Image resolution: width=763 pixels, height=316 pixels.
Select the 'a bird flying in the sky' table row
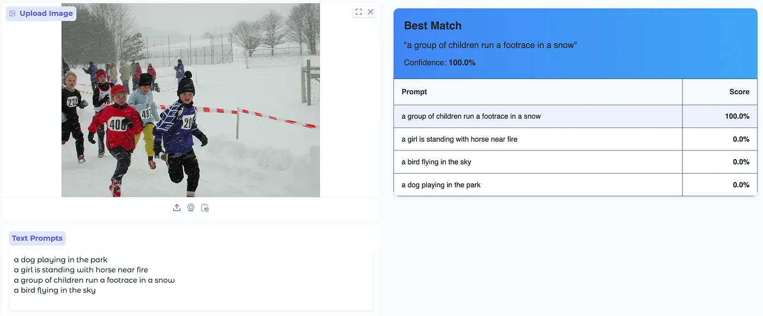576,162
